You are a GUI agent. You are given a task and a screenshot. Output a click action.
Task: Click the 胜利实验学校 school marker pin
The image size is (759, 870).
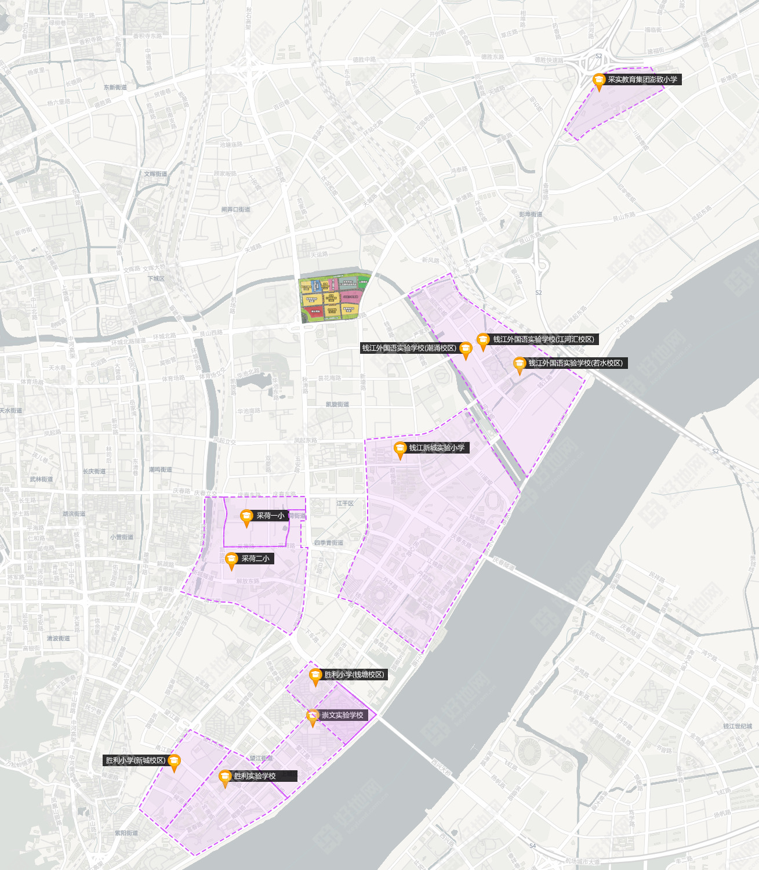coord(225,777)
